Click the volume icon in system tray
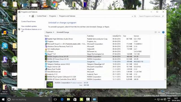The image size is (181, 102). click(x=162, y=99)
